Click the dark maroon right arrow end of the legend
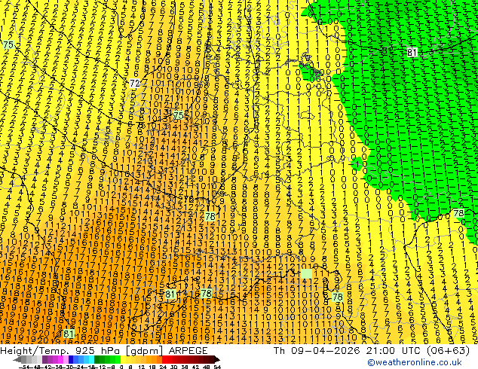This screenshot has height=369, width=478. click(x=217, y=360)
